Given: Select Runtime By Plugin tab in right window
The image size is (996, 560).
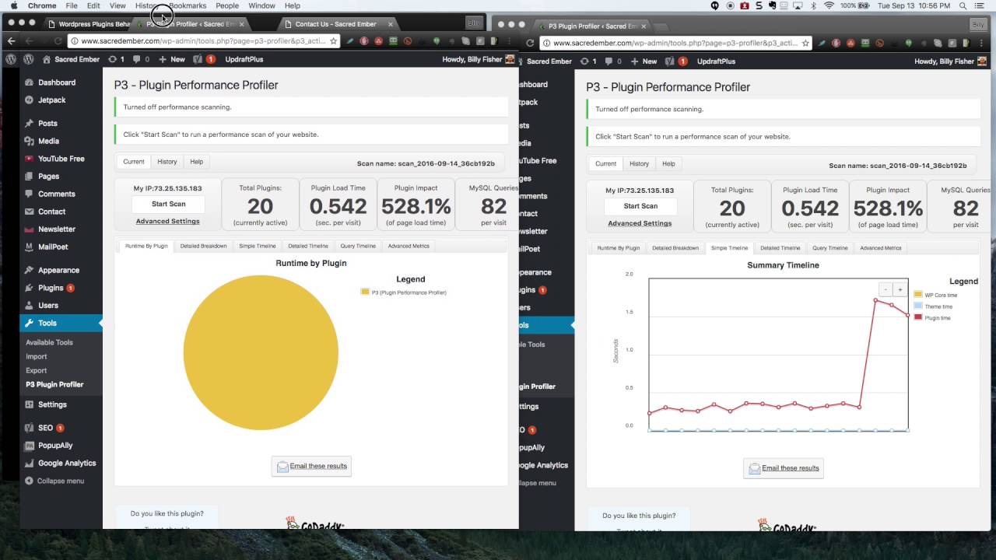Looking at the screenshot, I should (619, 248).
